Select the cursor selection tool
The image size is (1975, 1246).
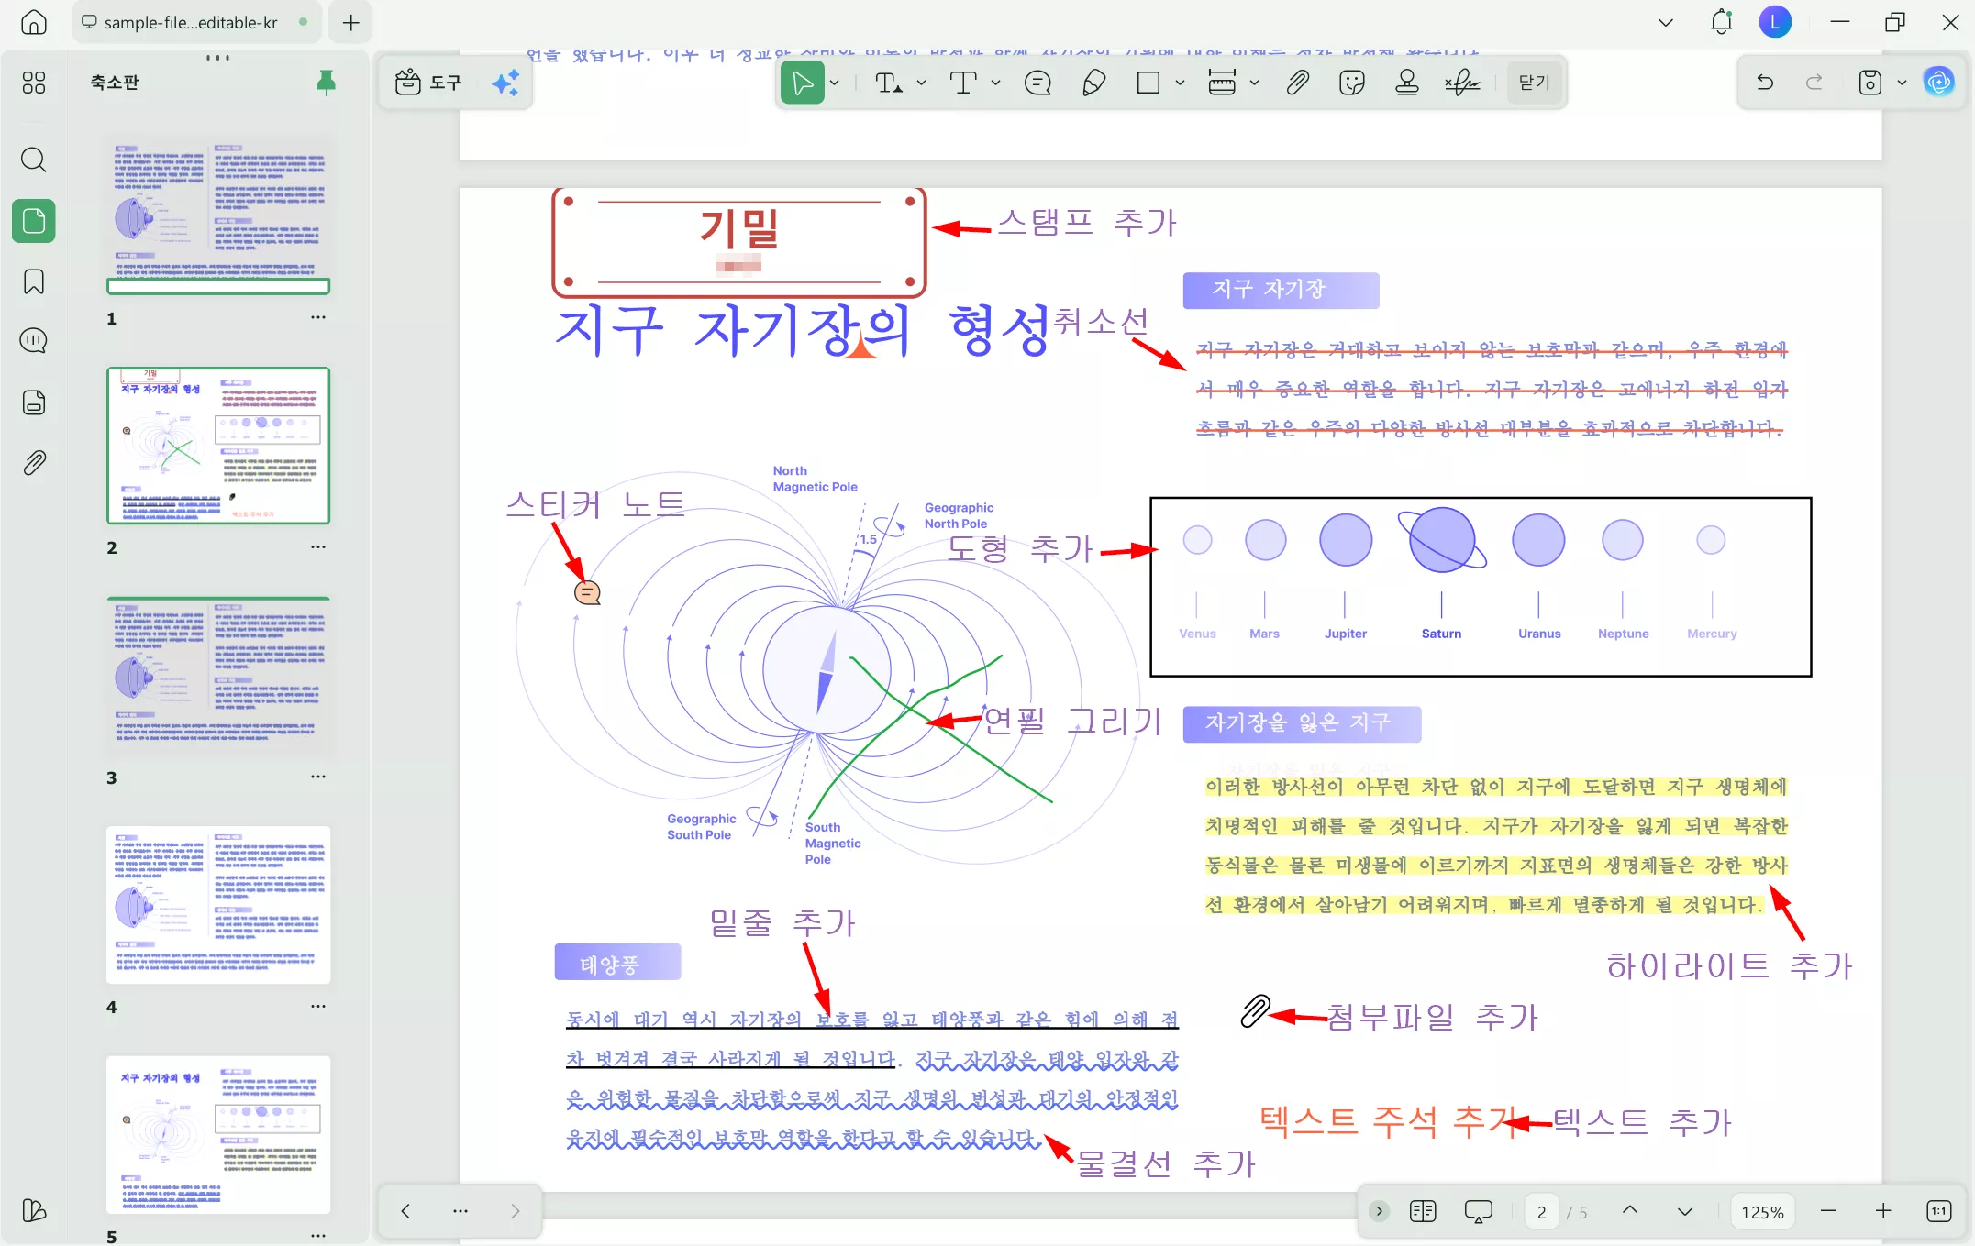[x=803, y=83]
